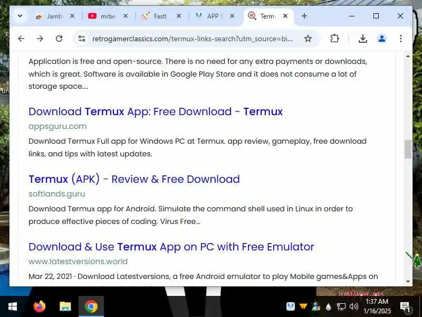Viewport: 422px width, 317px height.
Task: Click the Chrome taskbar icon
Action: [91, 306]
